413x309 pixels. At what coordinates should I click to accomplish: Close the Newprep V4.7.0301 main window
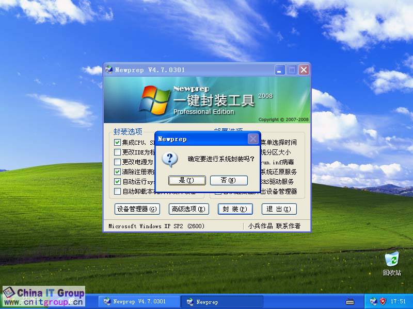click(x=304, y=70)
